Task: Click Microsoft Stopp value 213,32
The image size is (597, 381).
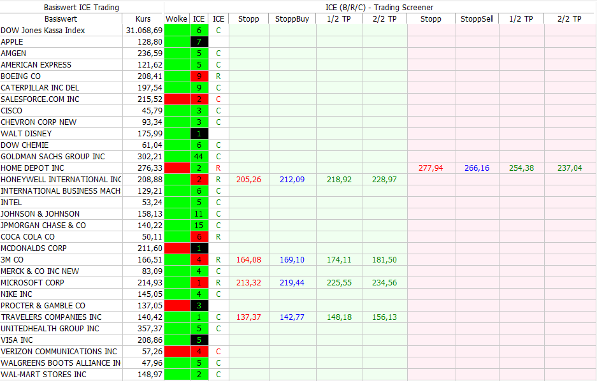Action: click(x=248, y=283)
